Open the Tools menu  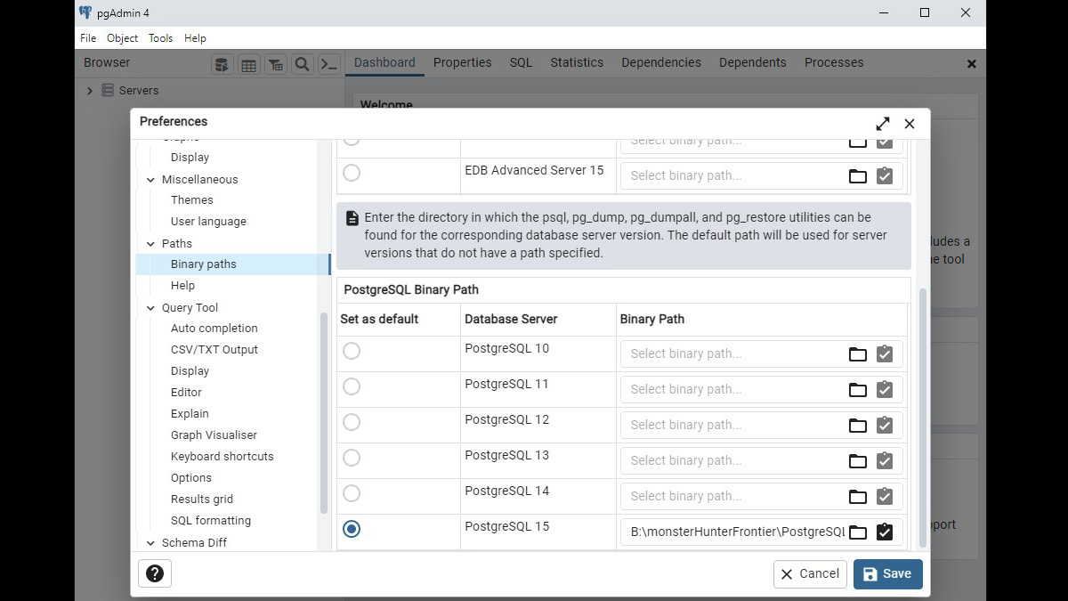(160, 38)
